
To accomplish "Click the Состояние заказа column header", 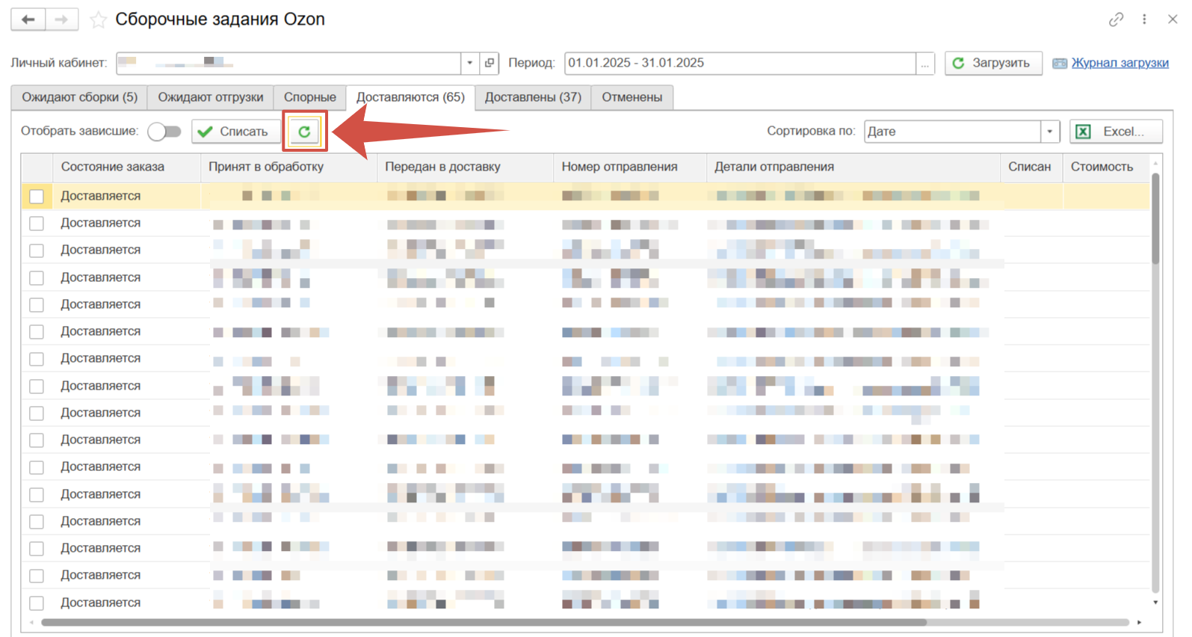I will click(126, 167).
